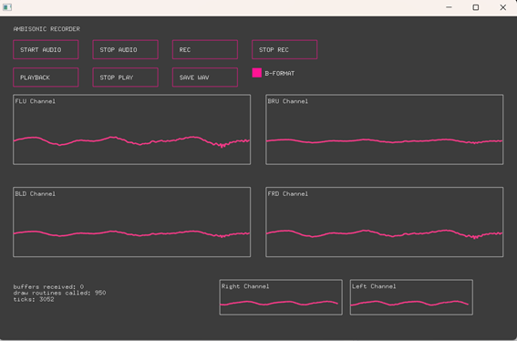
Task: Toggle the B-FORMAT pink checkbox
Action: coord(257,73)
